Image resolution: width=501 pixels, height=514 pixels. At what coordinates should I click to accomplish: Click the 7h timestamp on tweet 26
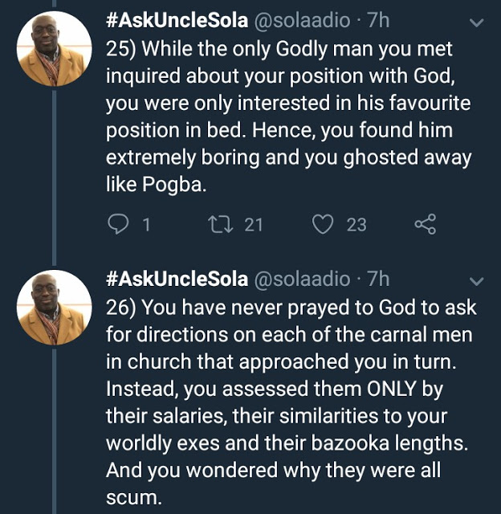(377, 279)
